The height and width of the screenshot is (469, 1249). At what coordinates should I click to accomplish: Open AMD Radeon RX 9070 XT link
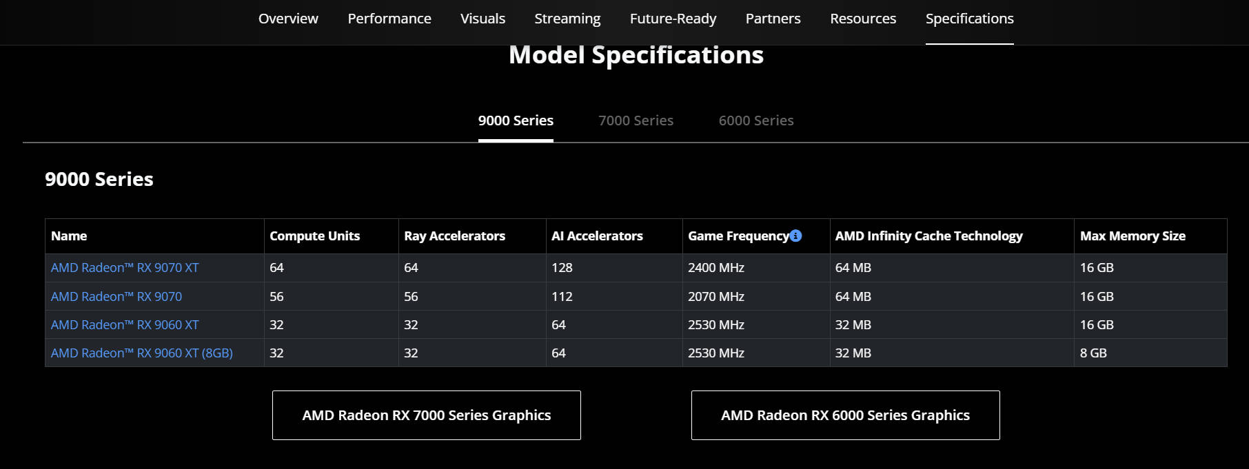125,267
